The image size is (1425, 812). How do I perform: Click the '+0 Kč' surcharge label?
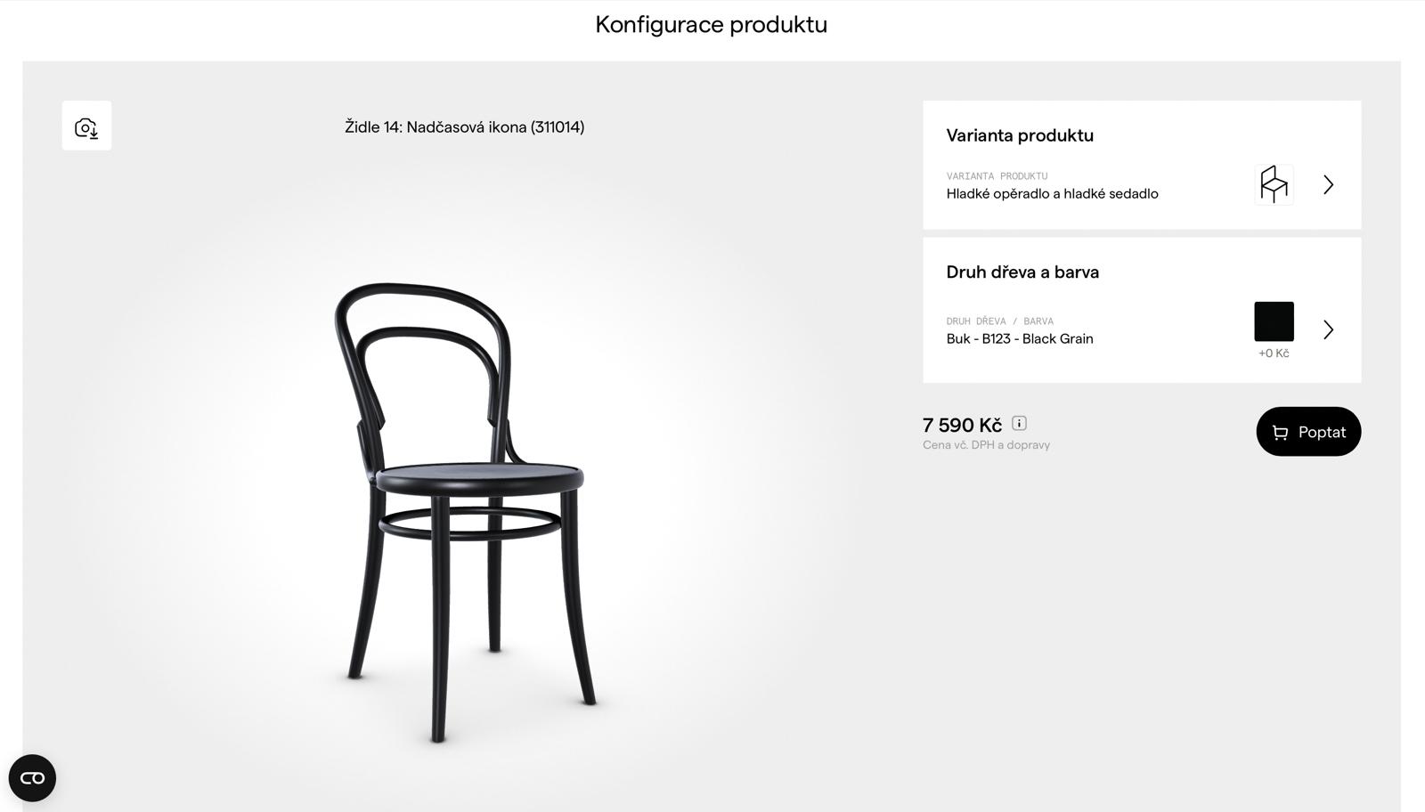pyautogui.click(x=1274, y=353)
